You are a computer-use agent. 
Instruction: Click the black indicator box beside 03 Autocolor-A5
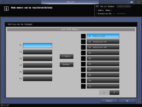[x=83, y=47]
